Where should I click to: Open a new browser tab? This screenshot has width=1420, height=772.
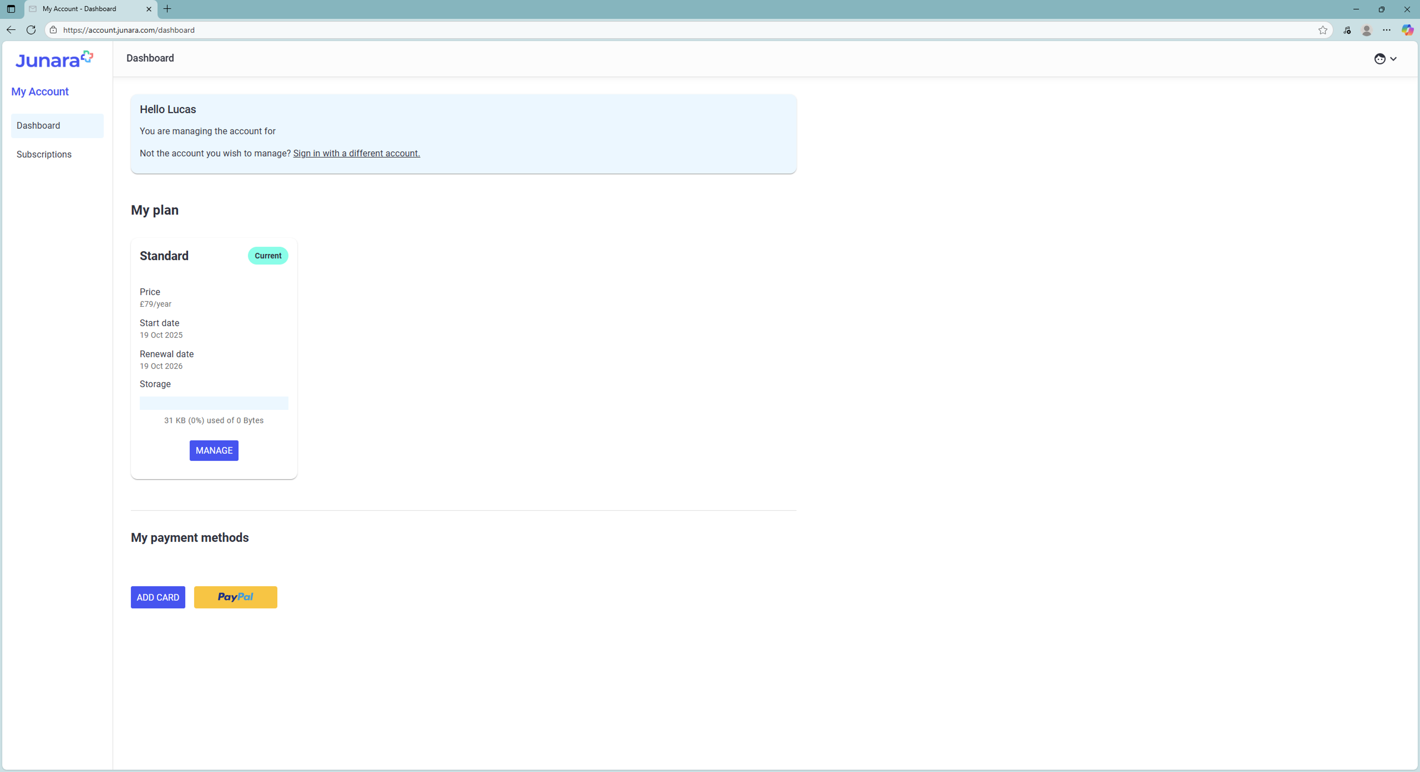[167, 9]
